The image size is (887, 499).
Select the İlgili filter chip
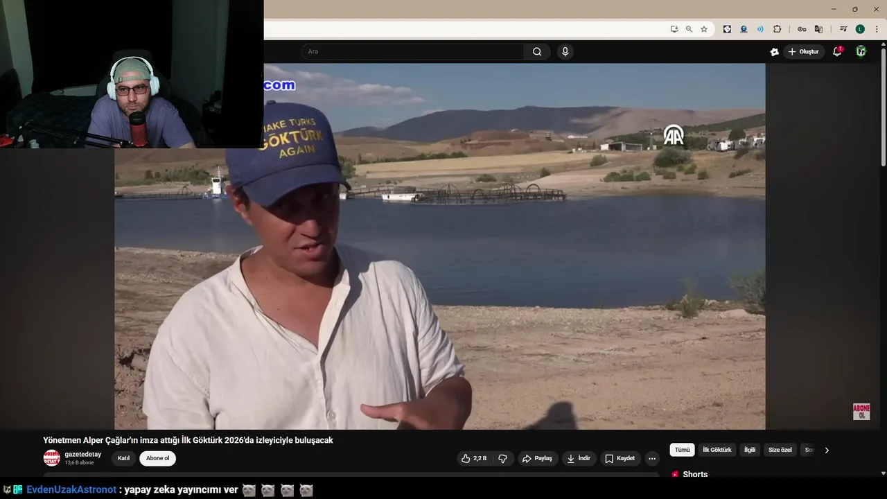pyautogui.click(x=750, y=450)
